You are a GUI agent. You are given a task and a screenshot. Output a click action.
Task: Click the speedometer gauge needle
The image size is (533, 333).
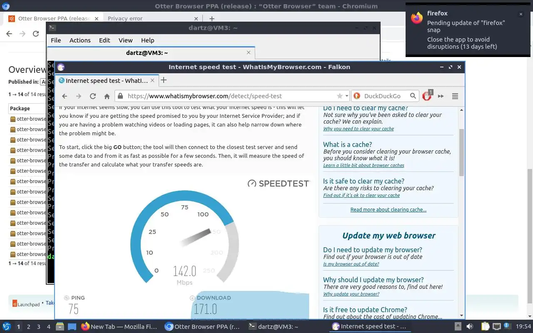[196, 238]
